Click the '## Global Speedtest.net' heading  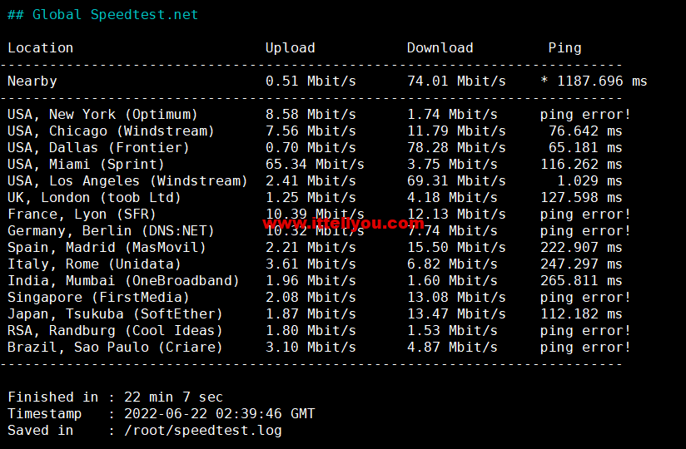coord(102,15)
